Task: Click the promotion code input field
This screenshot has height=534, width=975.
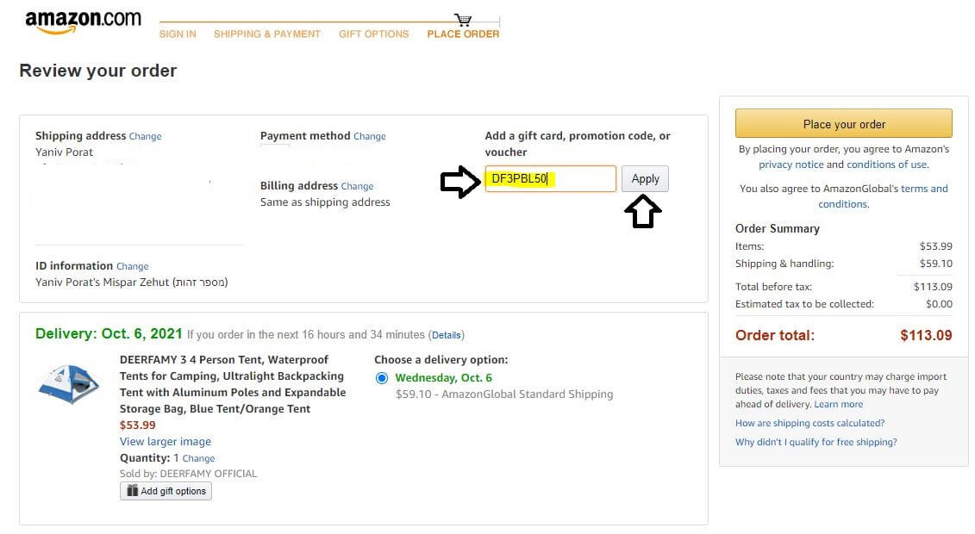Action: (x=550, y=179)
